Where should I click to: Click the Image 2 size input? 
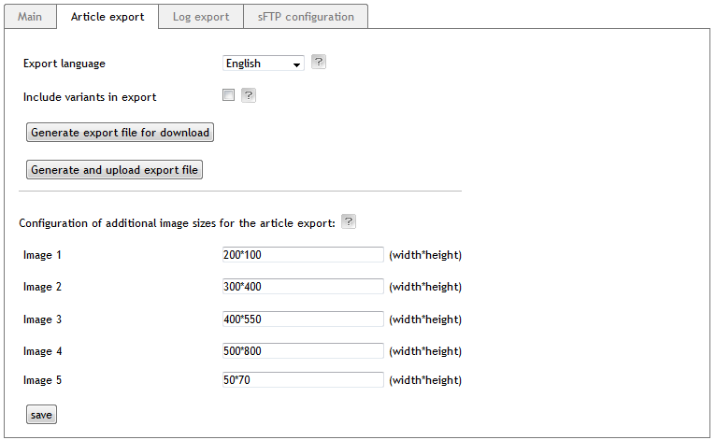(x=303, y=286)
